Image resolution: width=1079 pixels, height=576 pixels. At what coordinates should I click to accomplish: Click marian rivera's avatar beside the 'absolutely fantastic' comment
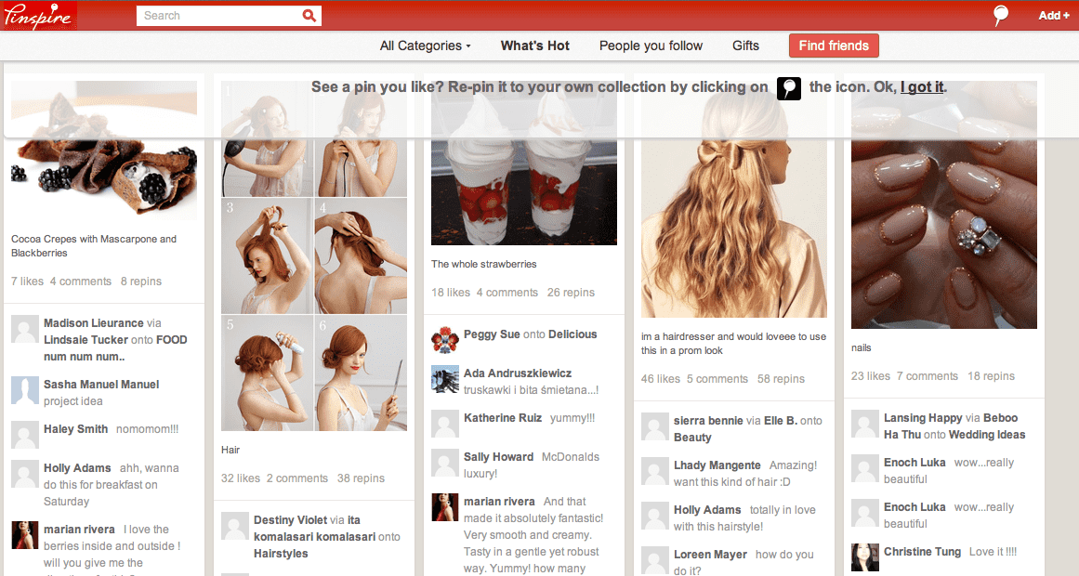point(444,508)
